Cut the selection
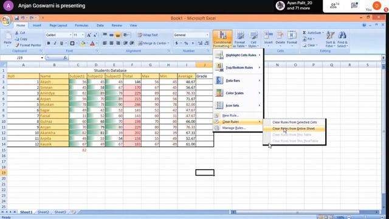Image resolution: width=389 pixels, height=219 pixels. pos(20,33)
